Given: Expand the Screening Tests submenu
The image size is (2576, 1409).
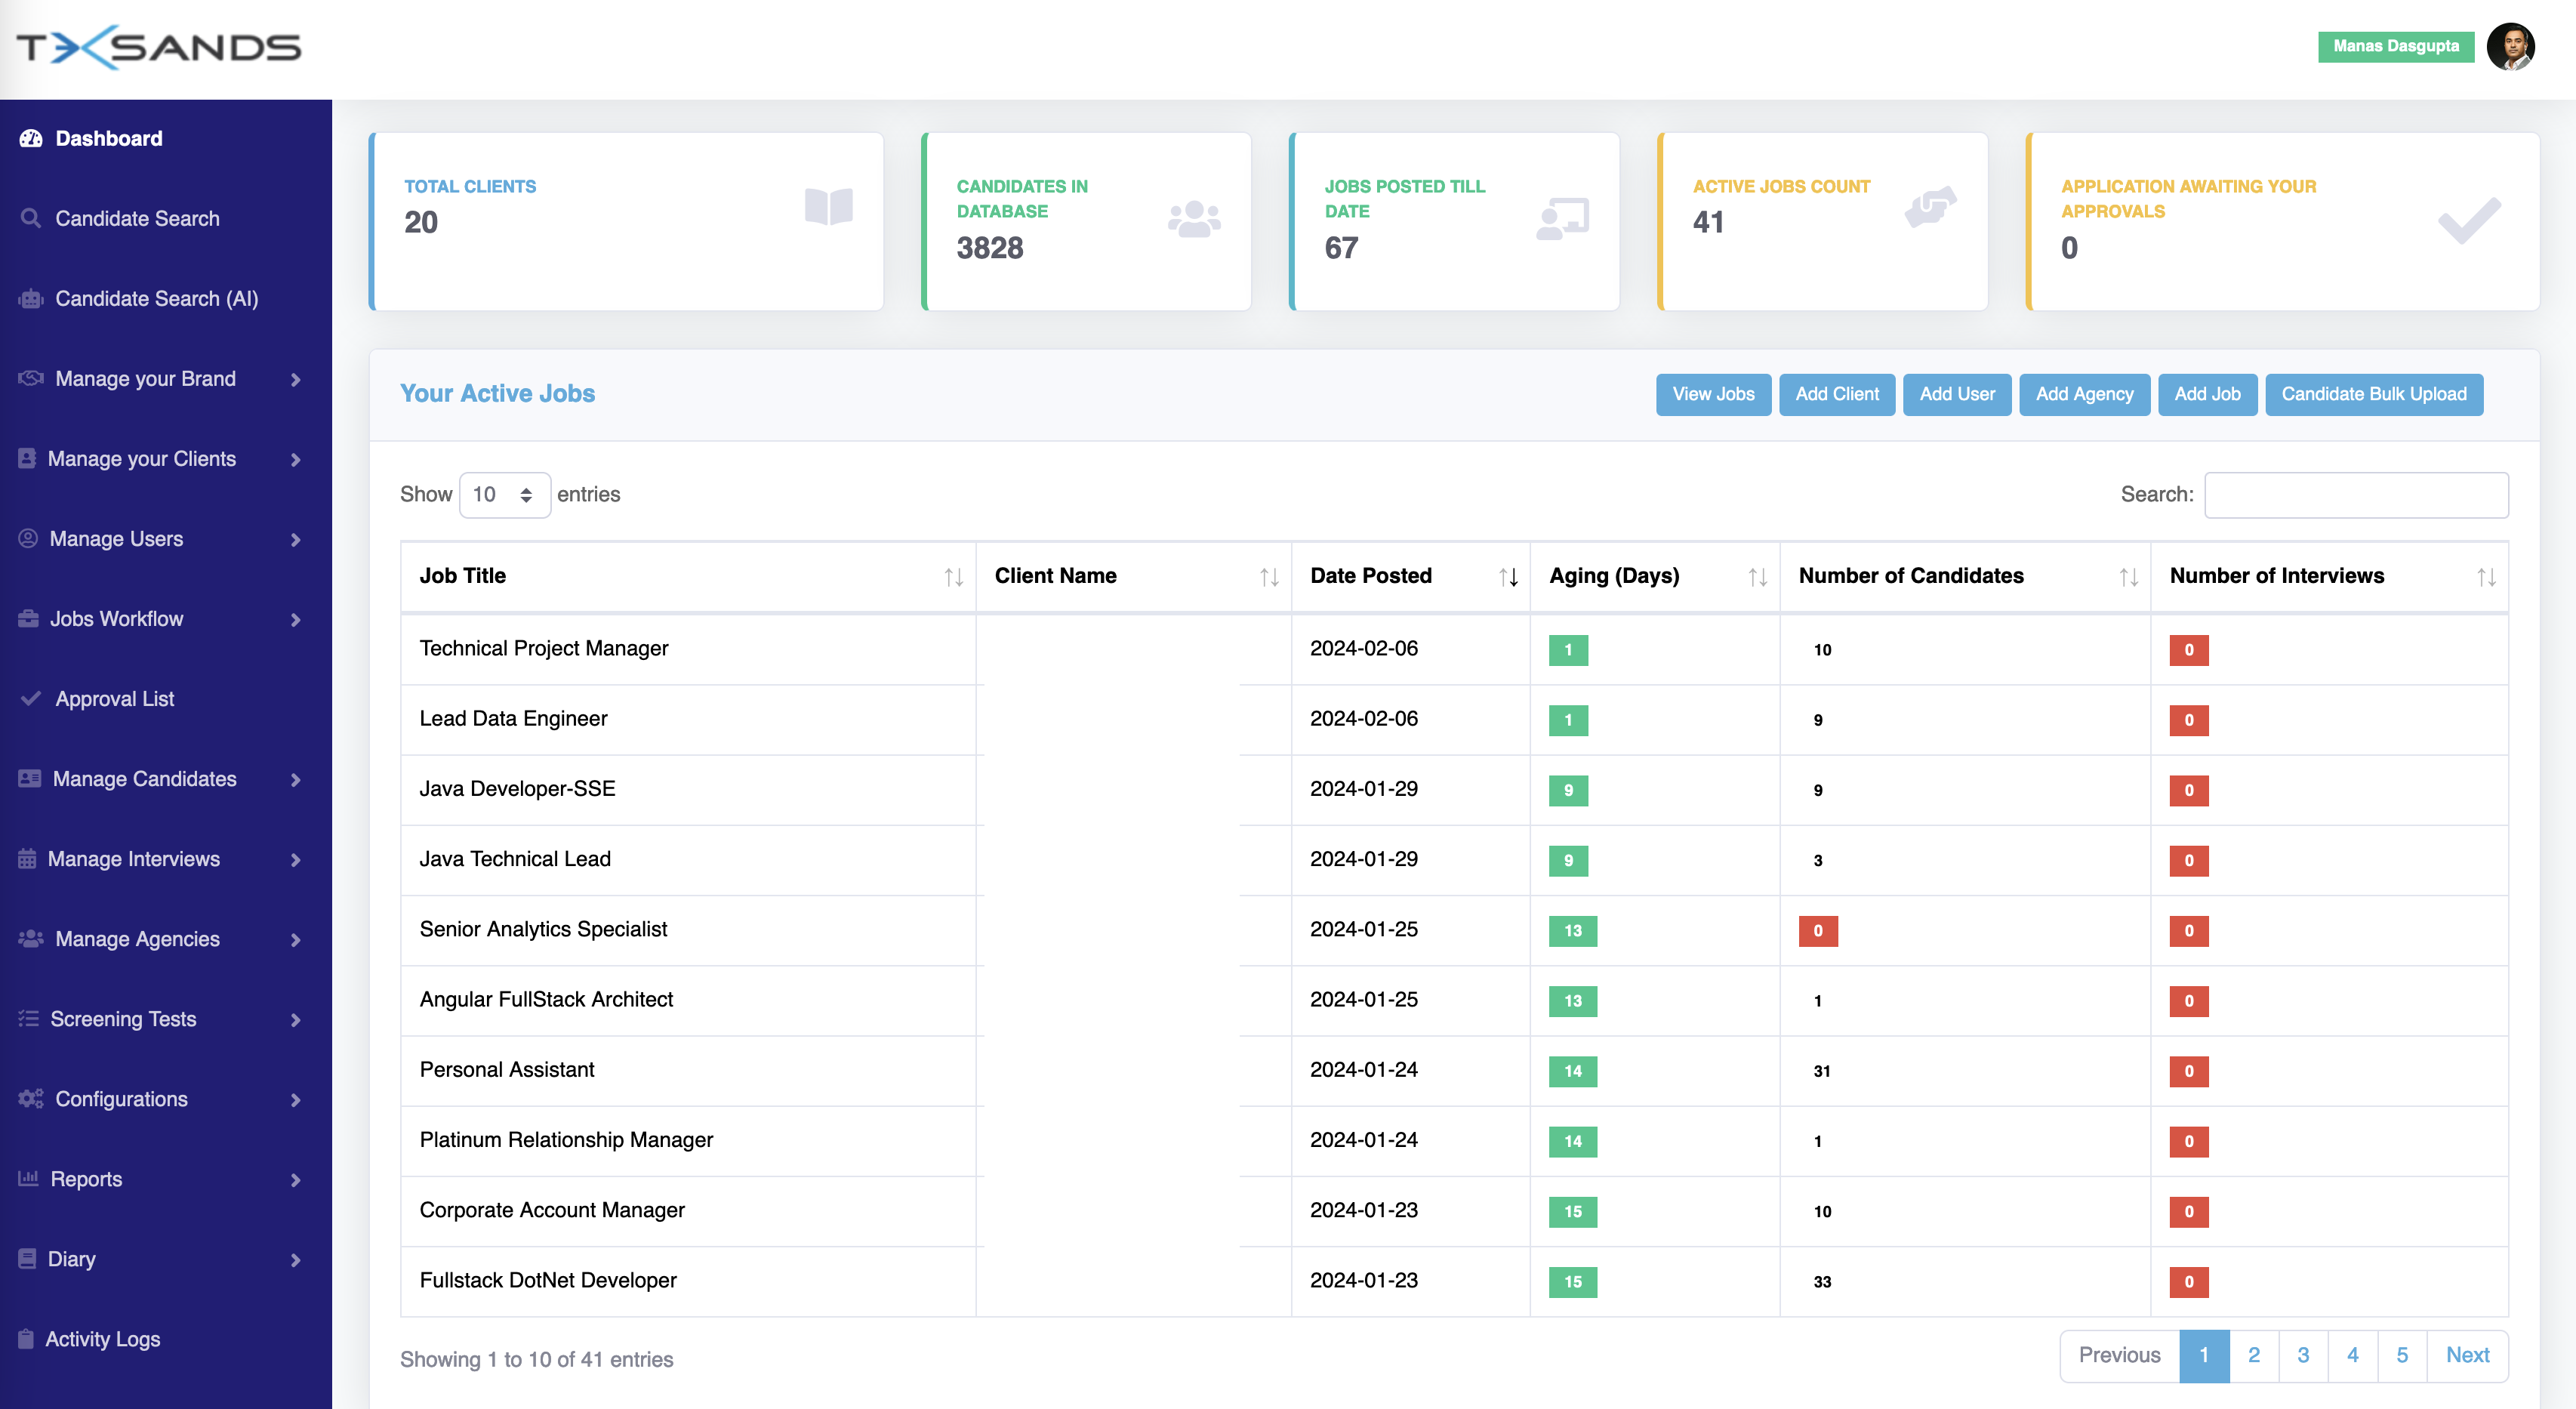Looking at the screenshot, I should click(295, 1020).
